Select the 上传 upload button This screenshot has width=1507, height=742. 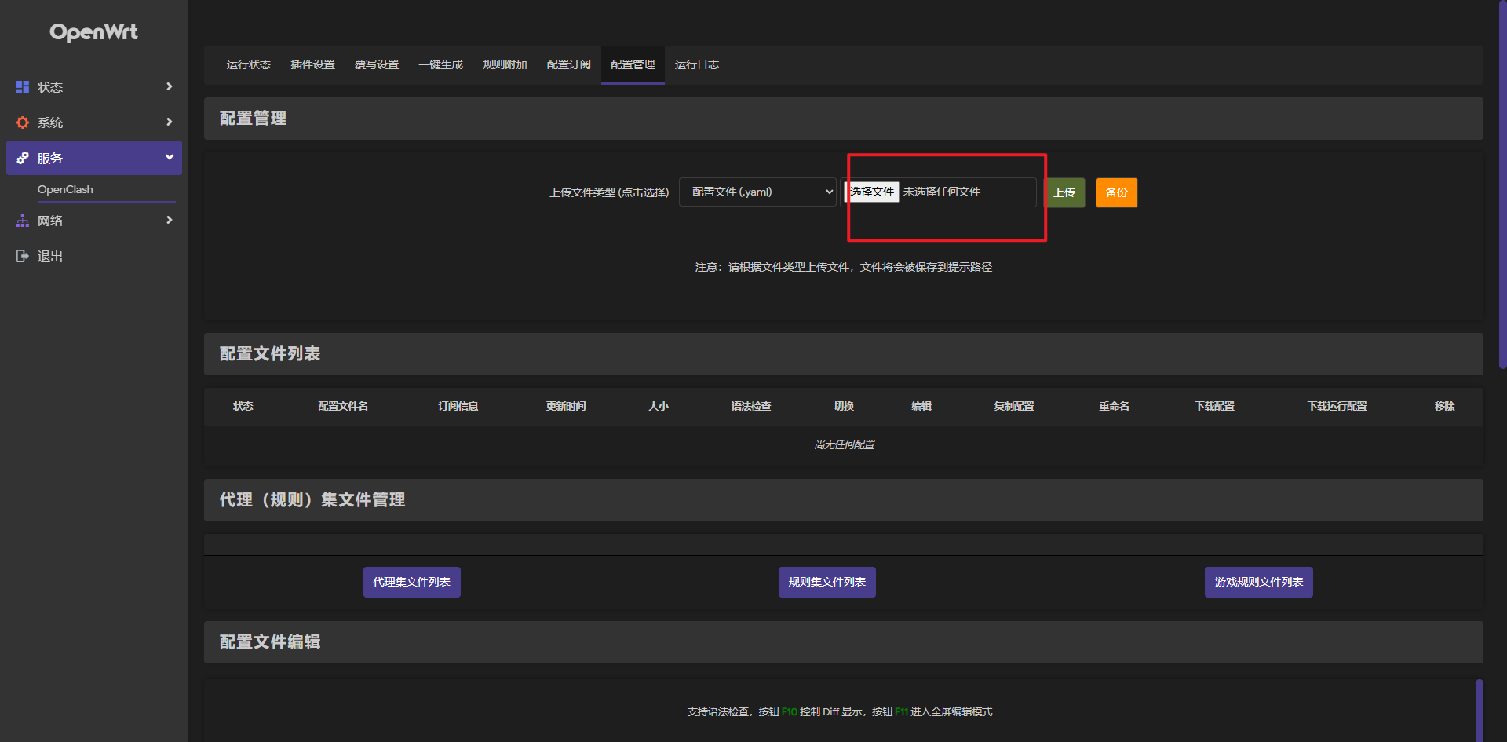point(1064,192)
